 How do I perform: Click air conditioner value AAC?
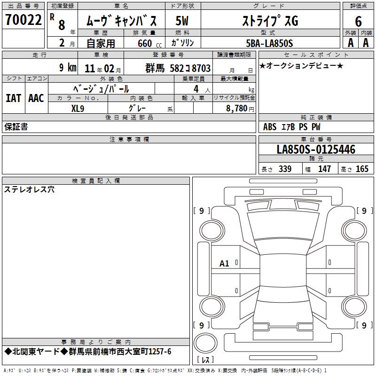coord(36,98)
